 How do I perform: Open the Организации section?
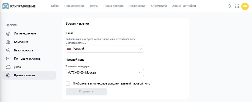point(137,6)
